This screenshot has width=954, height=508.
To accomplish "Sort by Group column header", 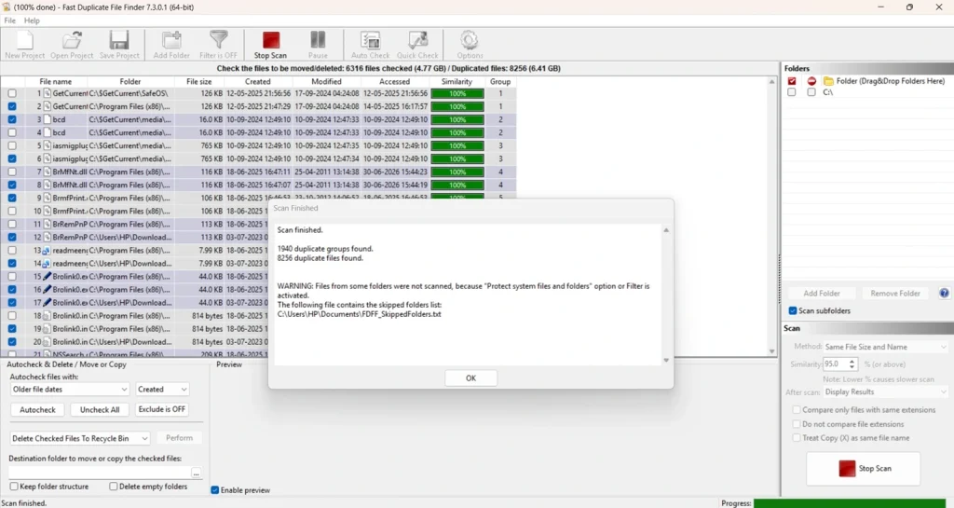I will point(500,81).
